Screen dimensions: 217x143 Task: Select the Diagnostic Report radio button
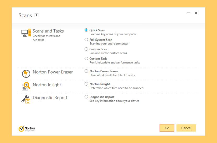coord(86,97)
